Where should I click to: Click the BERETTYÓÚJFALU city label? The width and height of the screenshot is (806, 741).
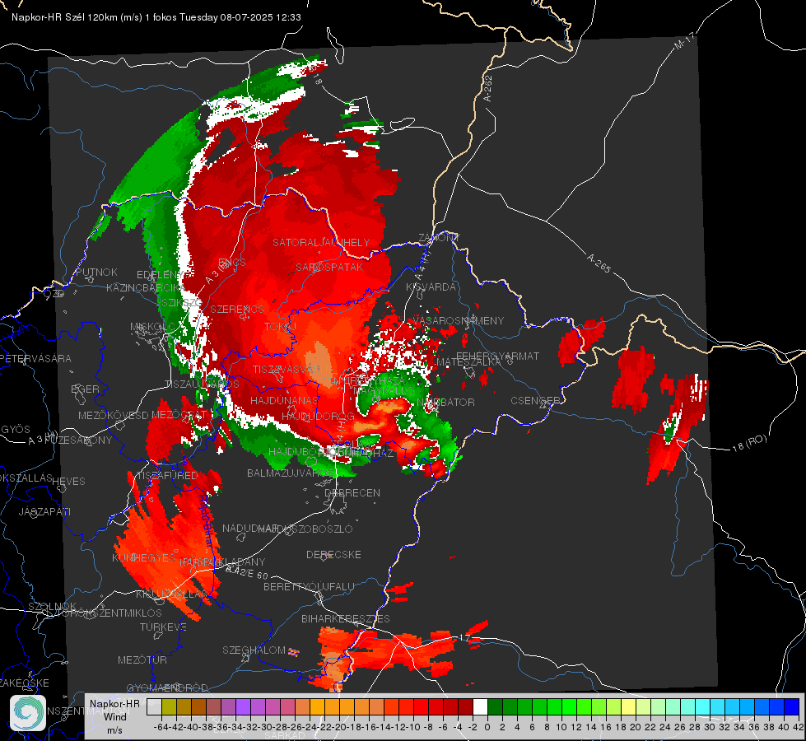tap(309, 586)
